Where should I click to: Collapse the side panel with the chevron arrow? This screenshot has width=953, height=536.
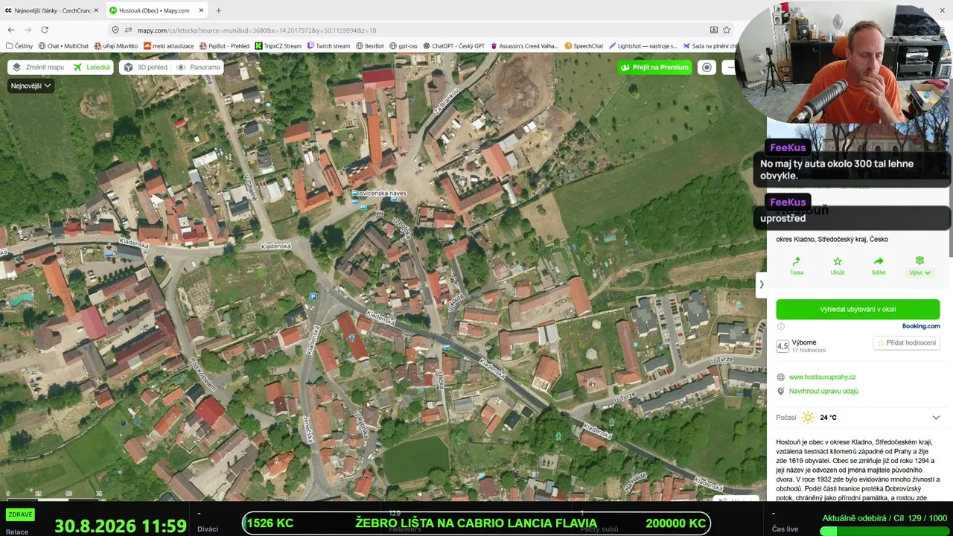point(761,284)
